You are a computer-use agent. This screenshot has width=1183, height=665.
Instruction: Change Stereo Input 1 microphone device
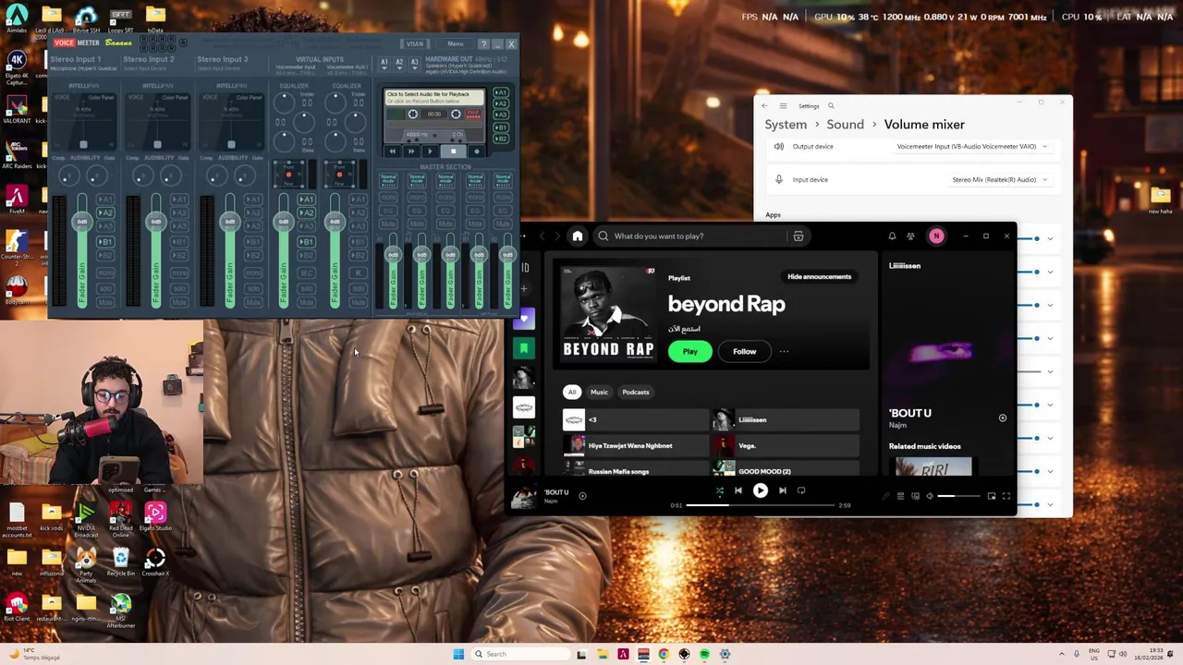point(83,68)
